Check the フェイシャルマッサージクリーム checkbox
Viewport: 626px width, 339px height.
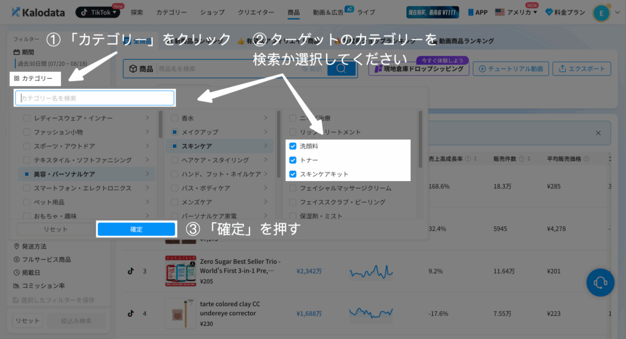(293, 188)
